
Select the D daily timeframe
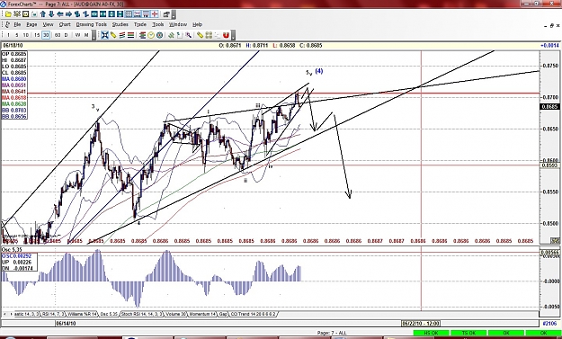pyautogui.click(x=66, y=35)
